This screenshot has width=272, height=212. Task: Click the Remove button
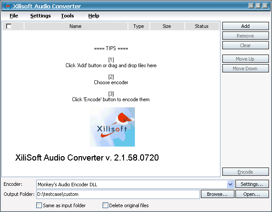click(245, 36)
